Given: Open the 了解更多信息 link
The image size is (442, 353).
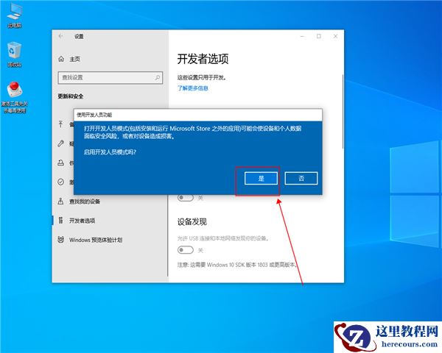Looking at the screenshot, I should tap(193, 88).
